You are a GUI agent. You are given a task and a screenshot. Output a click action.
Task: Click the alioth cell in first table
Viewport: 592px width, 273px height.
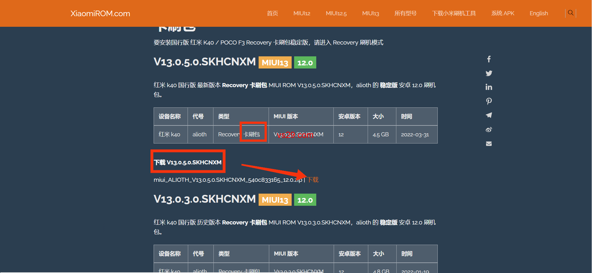click(x=200, y=134)
